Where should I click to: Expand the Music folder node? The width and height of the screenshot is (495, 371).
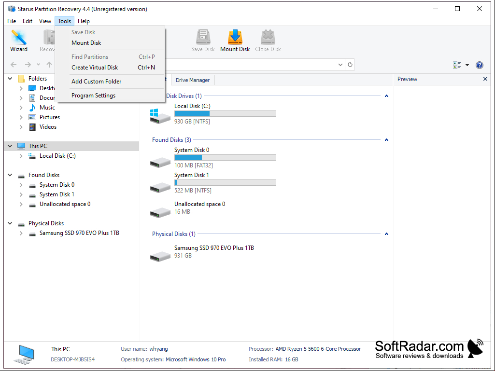point(21,108)
